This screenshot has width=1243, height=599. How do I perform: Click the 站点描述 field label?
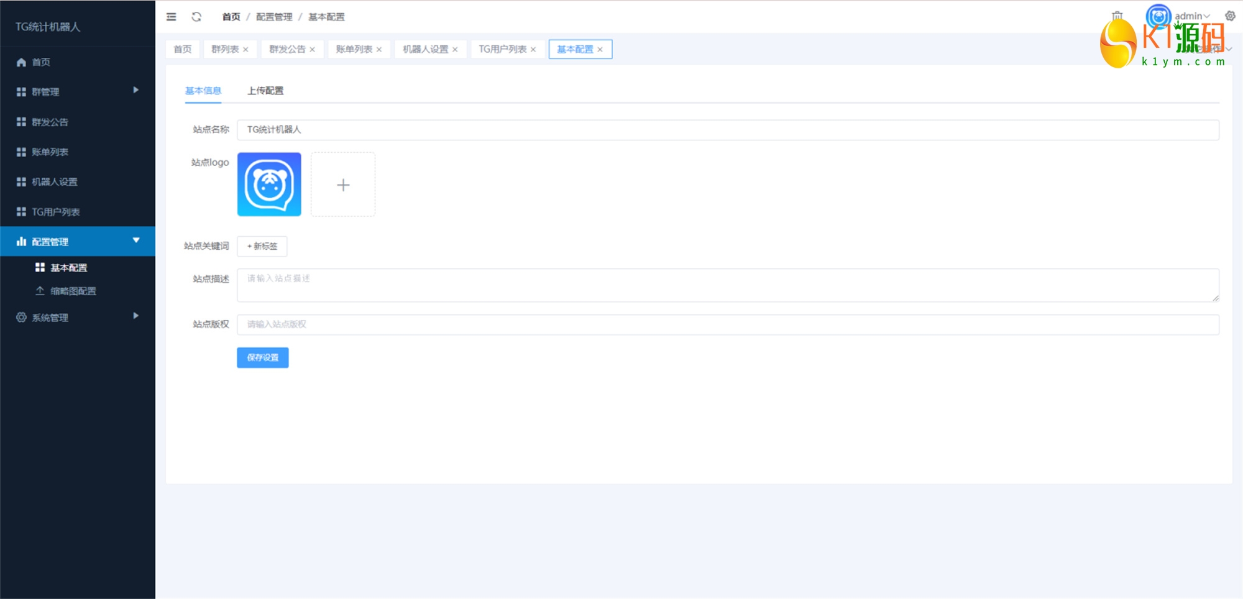coord(211,279)
